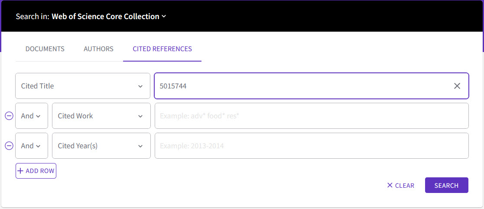484x209 pixels.
Task: Click the plus icon in ADD ROW
Action: coord(20,171)
